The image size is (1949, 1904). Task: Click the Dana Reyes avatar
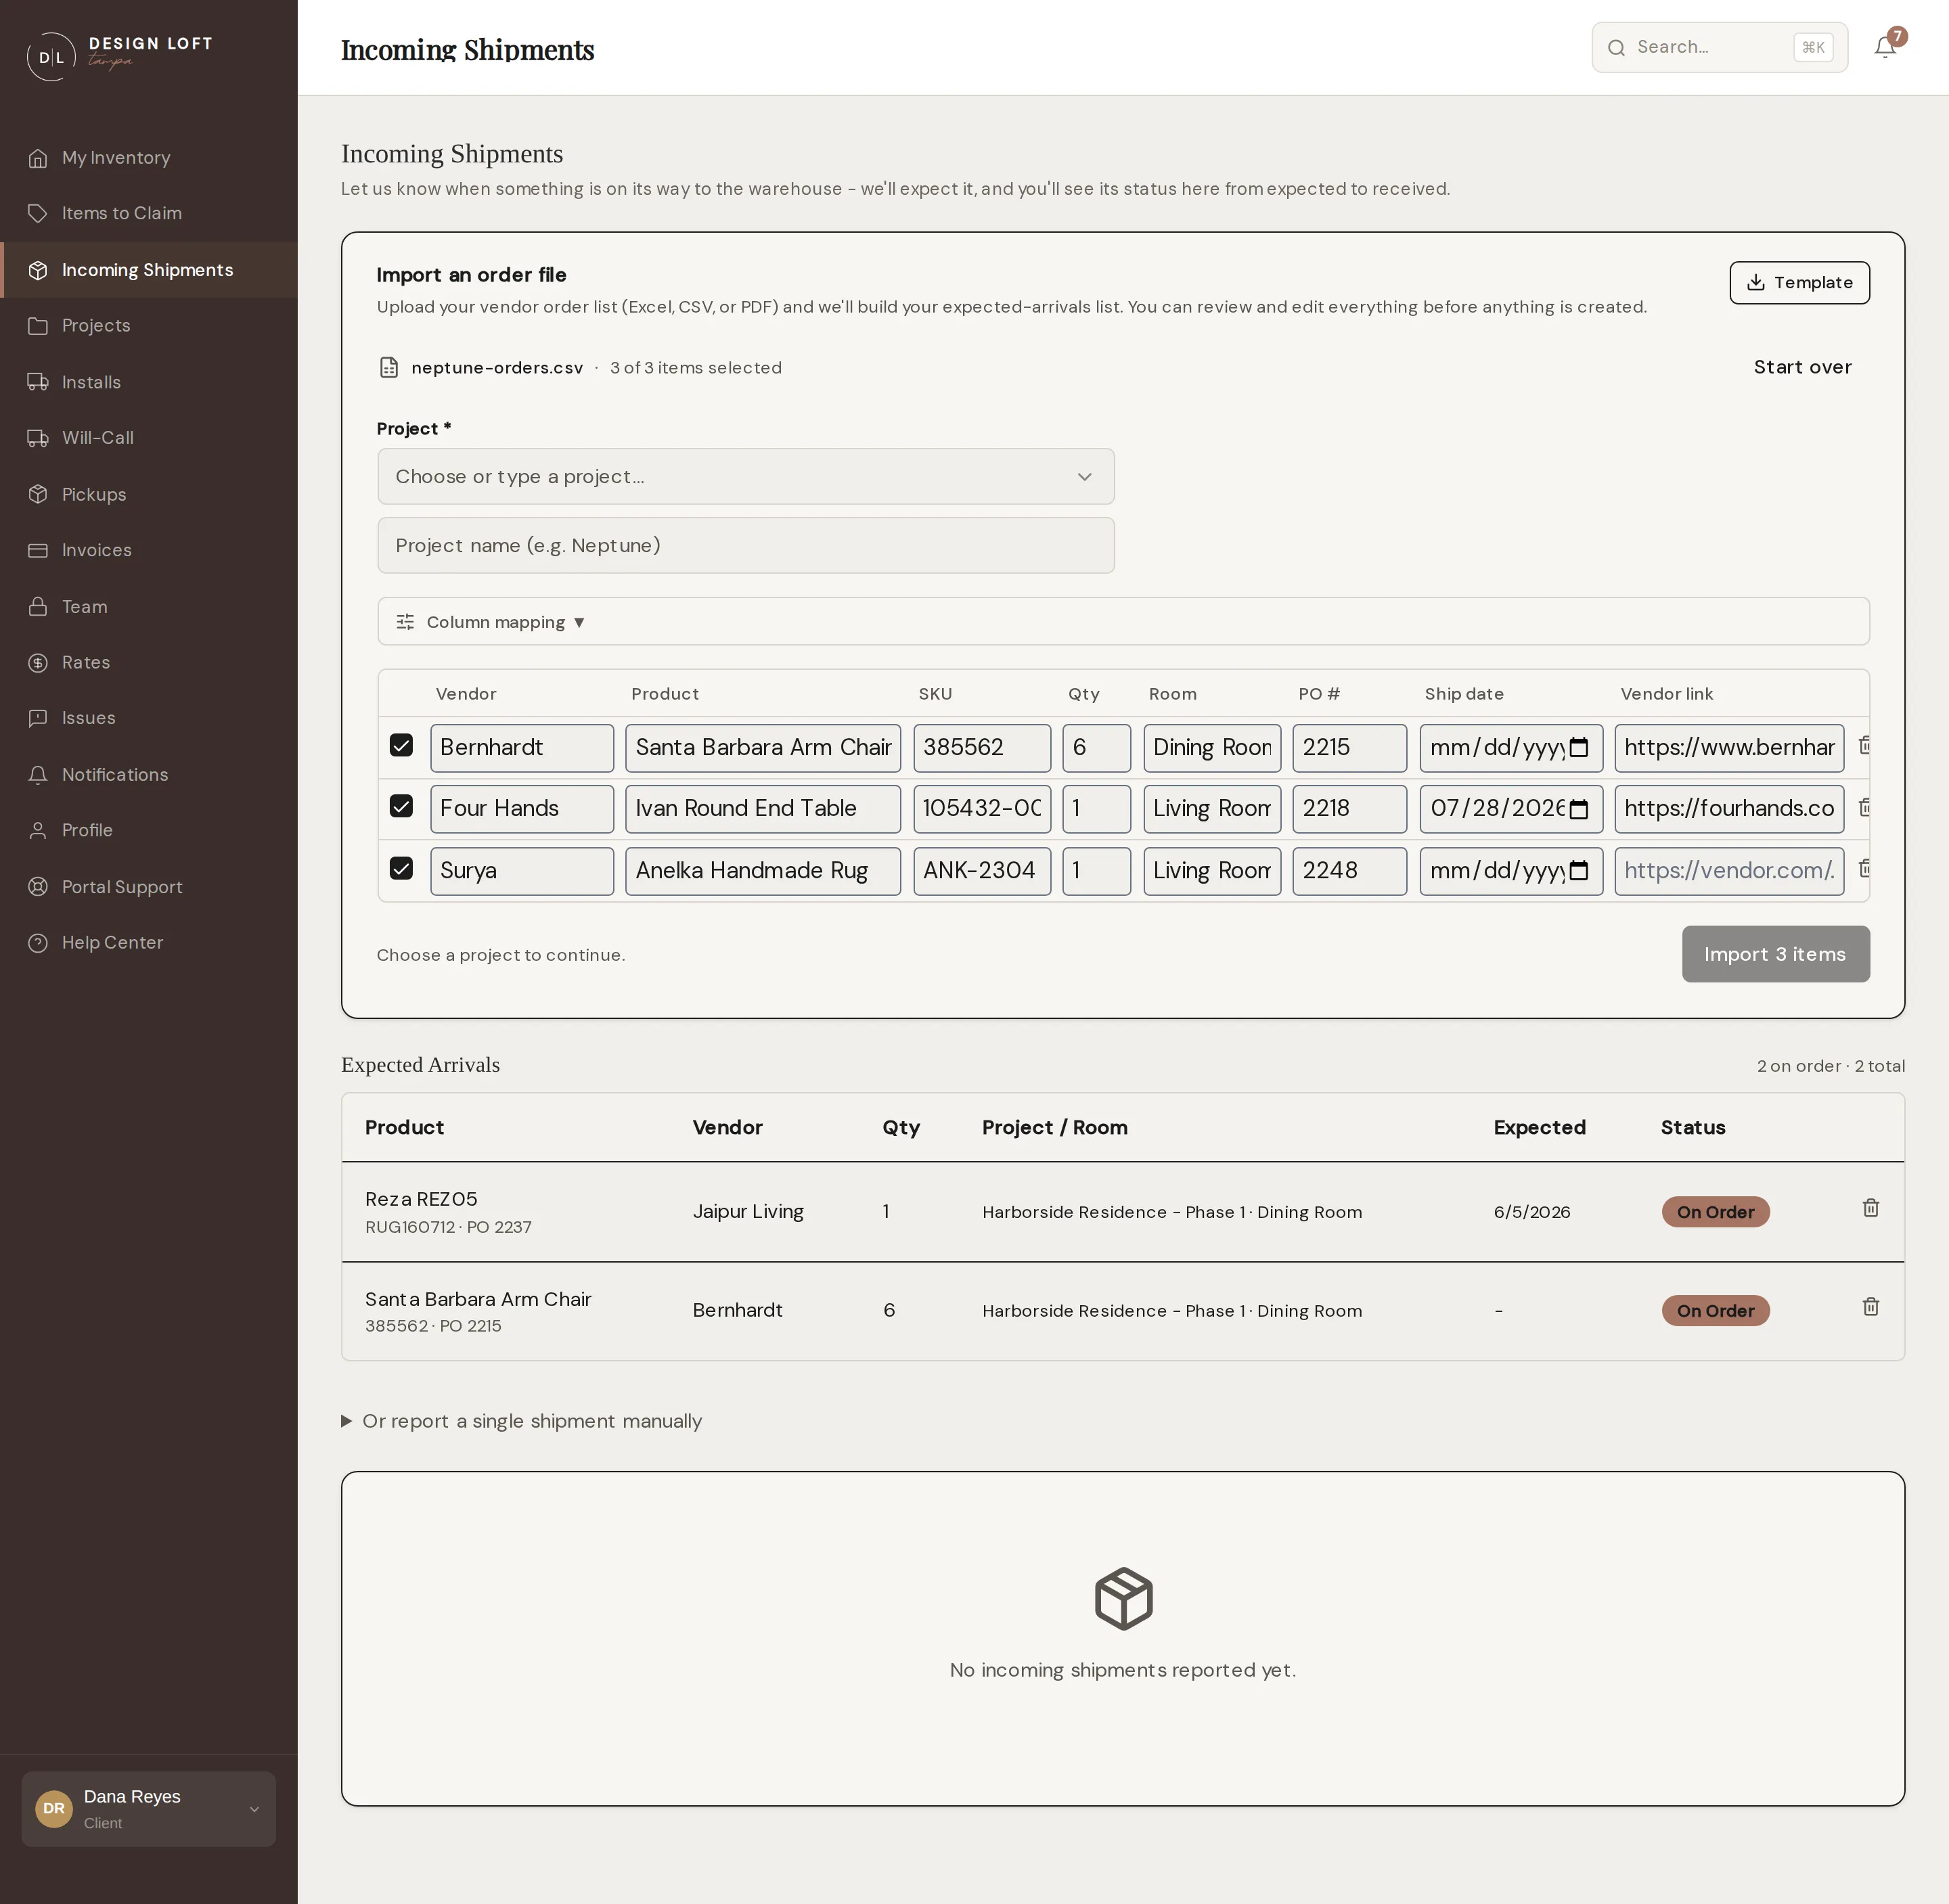pos(54,1809)
